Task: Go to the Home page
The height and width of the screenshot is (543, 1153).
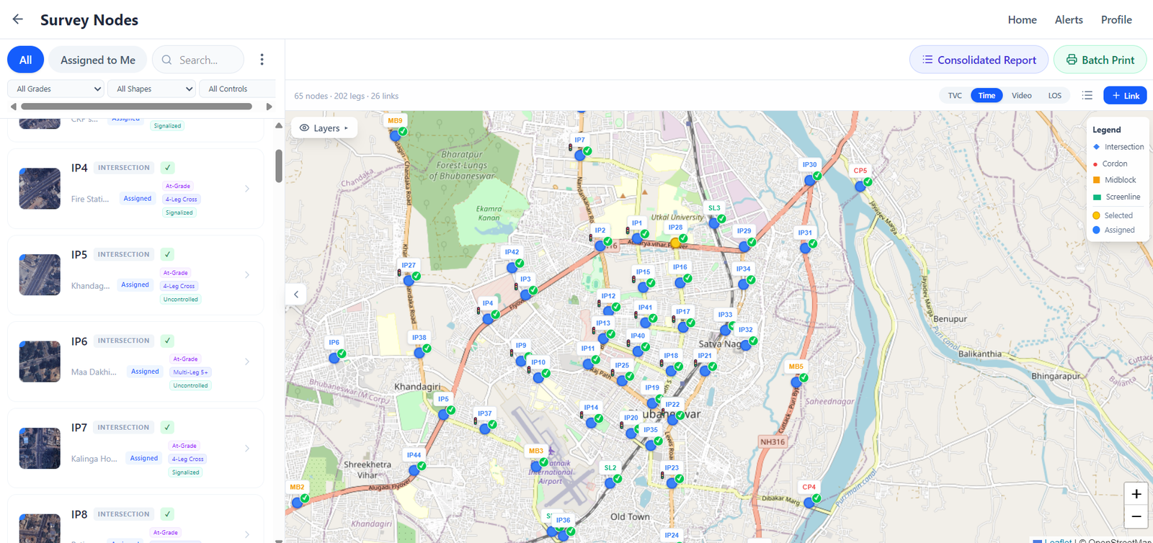Action: click(1022, 19)
